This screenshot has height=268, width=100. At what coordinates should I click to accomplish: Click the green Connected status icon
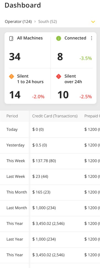click(x=59, y=38)
